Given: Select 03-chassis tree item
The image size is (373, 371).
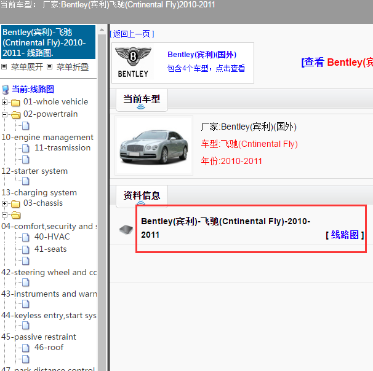Looking at the screenshot, I should 43,203.
